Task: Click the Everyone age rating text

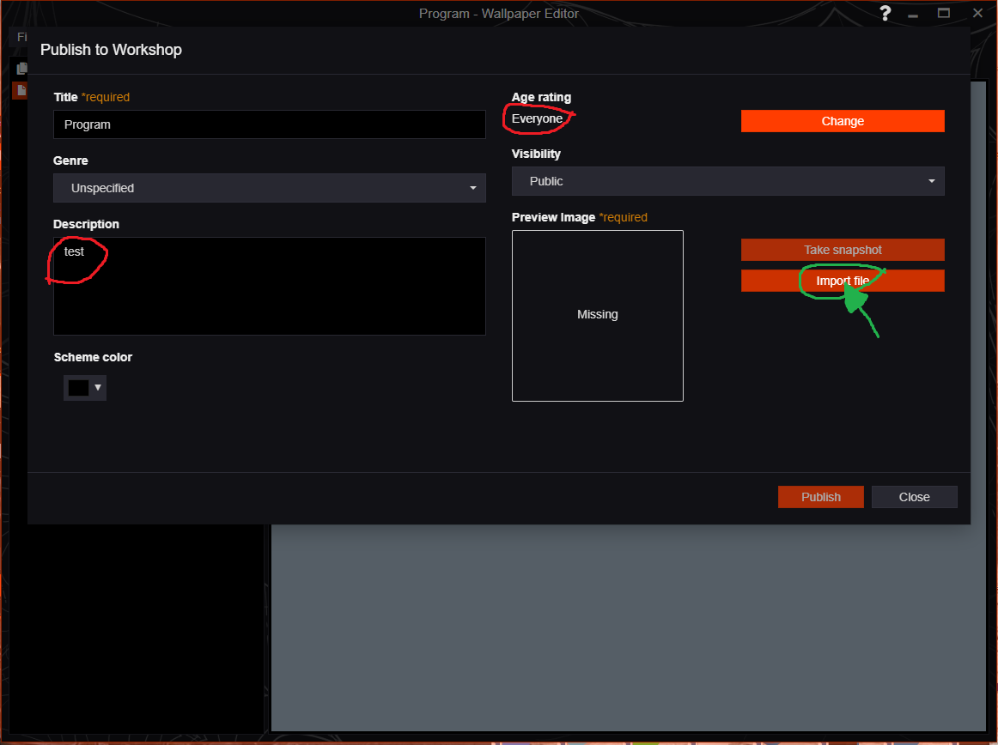Action: click(537, 119)
